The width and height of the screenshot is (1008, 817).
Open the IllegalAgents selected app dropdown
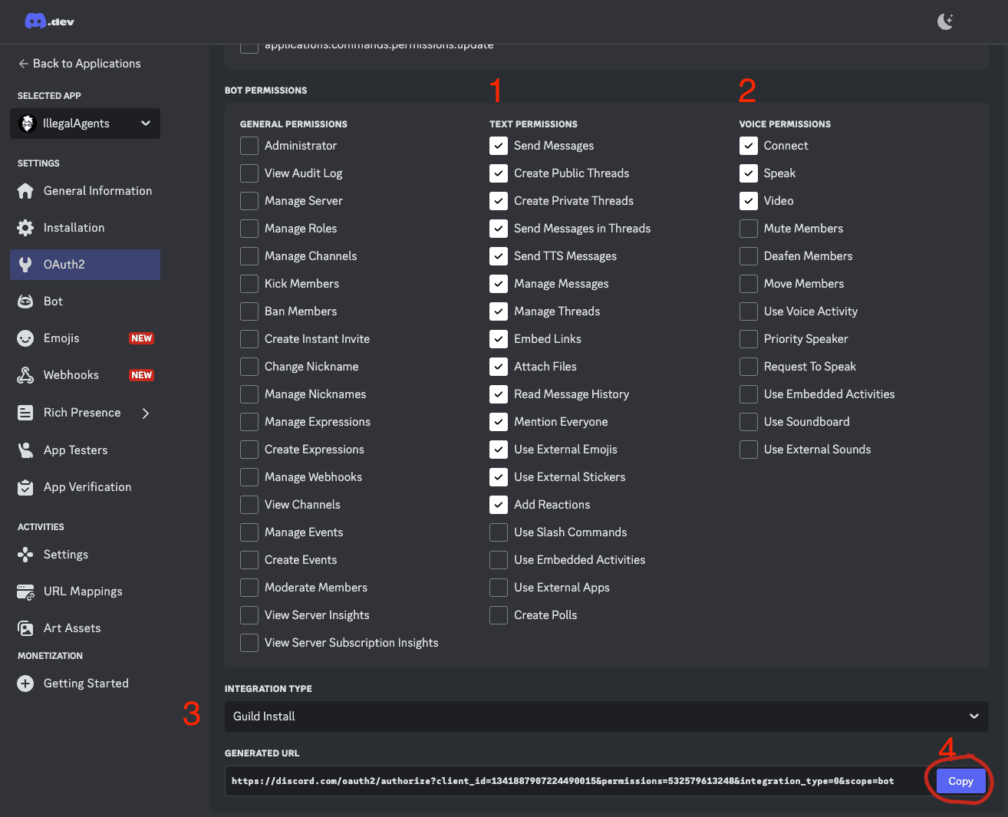click(85, 124)
